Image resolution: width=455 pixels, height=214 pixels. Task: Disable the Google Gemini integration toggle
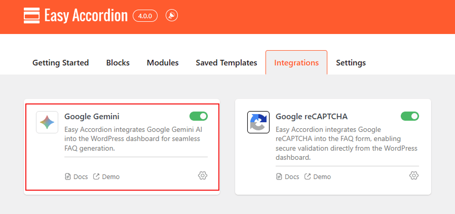point(198,116)
